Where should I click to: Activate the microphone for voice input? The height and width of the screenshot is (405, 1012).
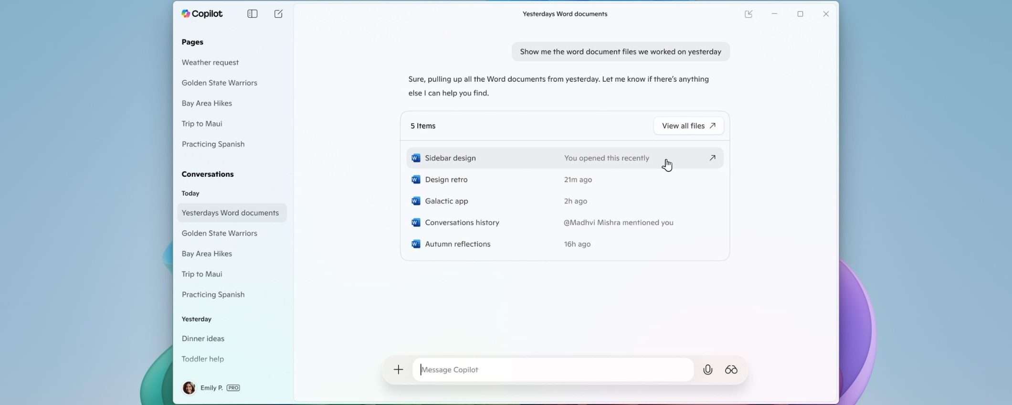(x=707, y=370)
